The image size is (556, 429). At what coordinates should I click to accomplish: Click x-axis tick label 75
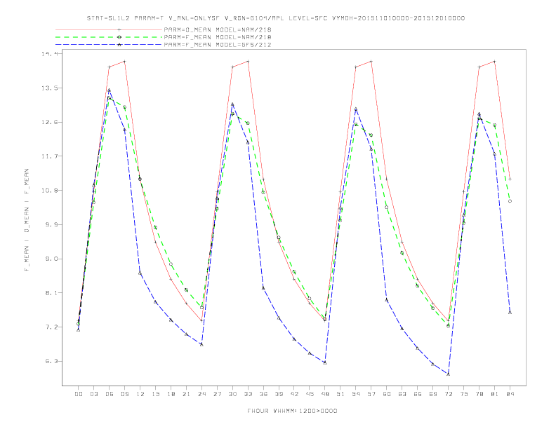[x=464, y=394]
